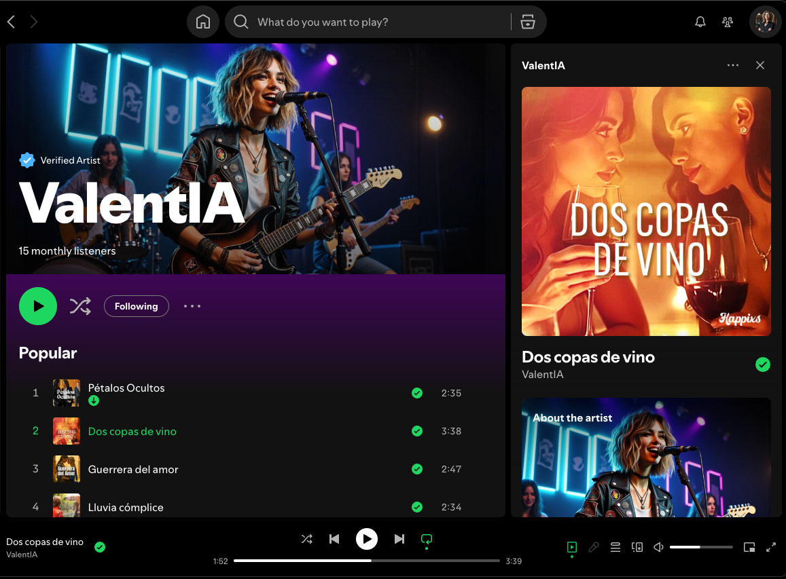Click the song progress bar
The width and height of the screenshot is (786, 579).
[x=367, y=561]
